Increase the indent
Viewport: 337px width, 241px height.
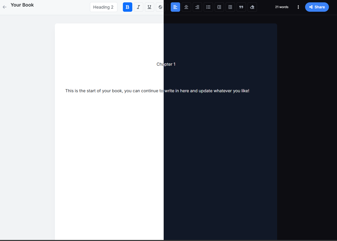(x=219, y=7)
